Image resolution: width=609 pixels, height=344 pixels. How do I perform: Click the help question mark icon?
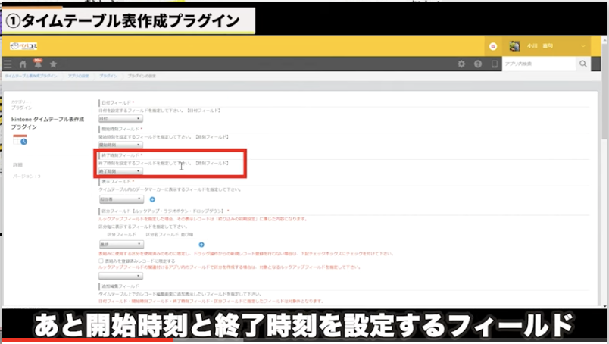point(478,64)
